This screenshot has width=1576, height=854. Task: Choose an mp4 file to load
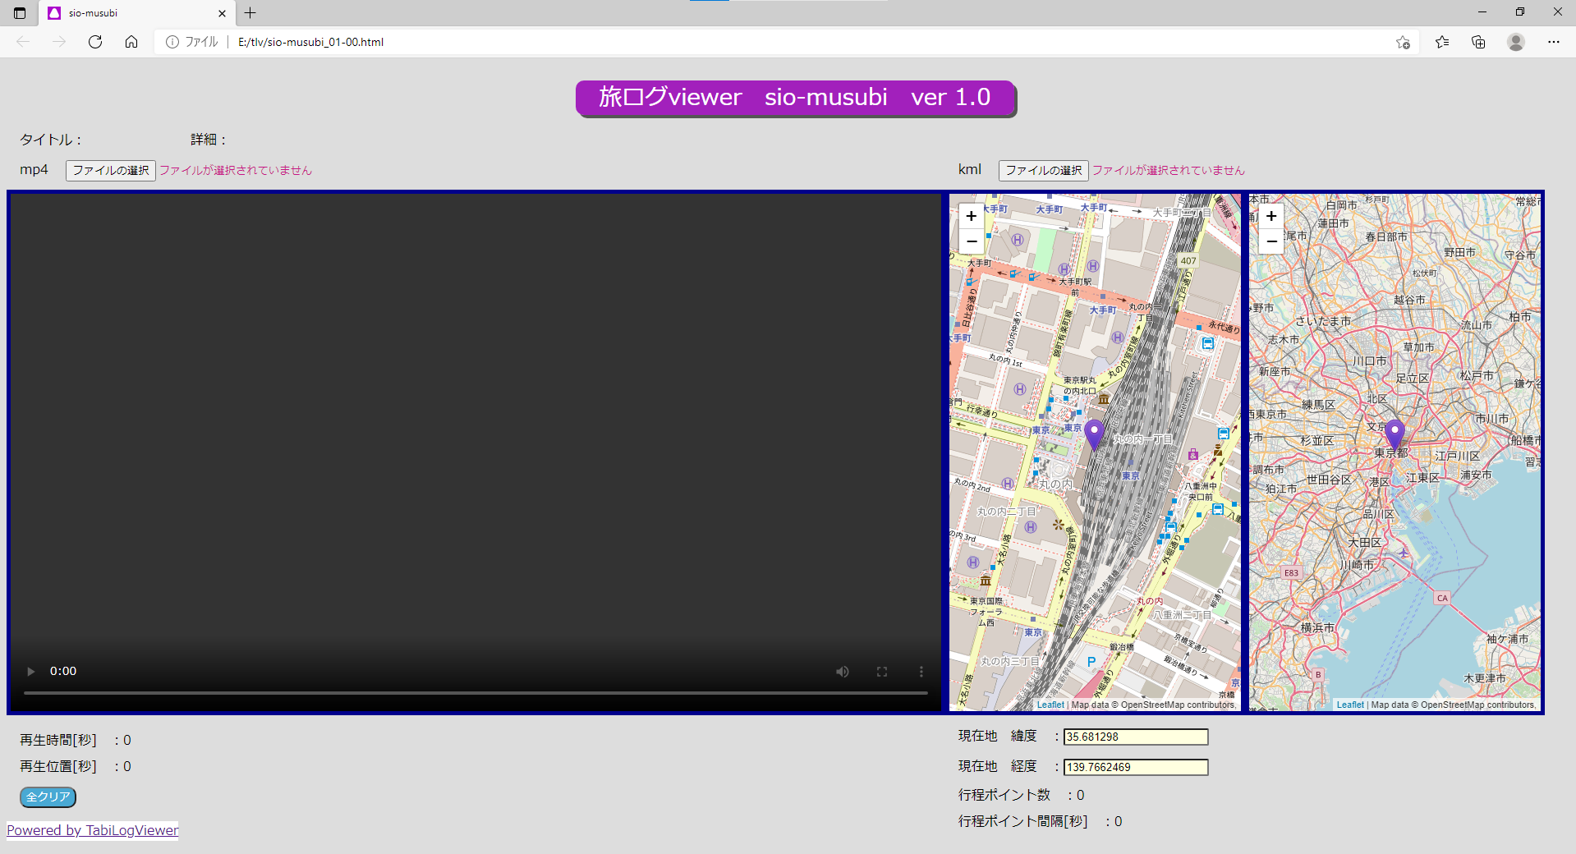coord(111,170)
